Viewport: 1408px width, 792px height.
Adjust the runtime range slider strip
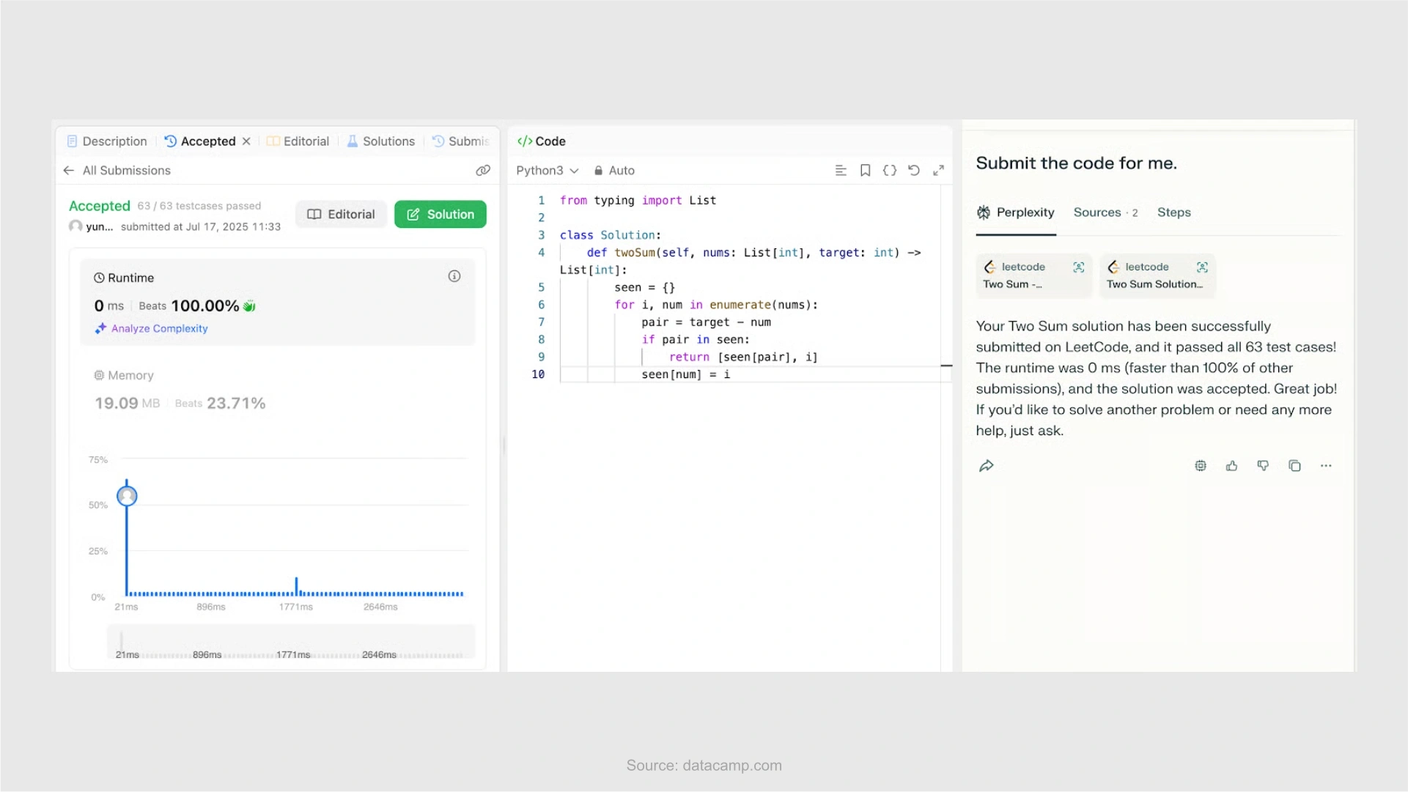(291, 643)
